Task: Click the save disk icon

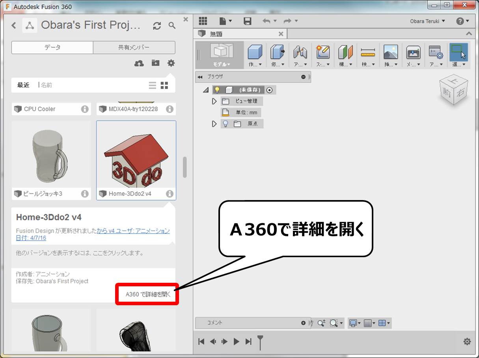Action: pyautogui.click(x=248, y=21)
